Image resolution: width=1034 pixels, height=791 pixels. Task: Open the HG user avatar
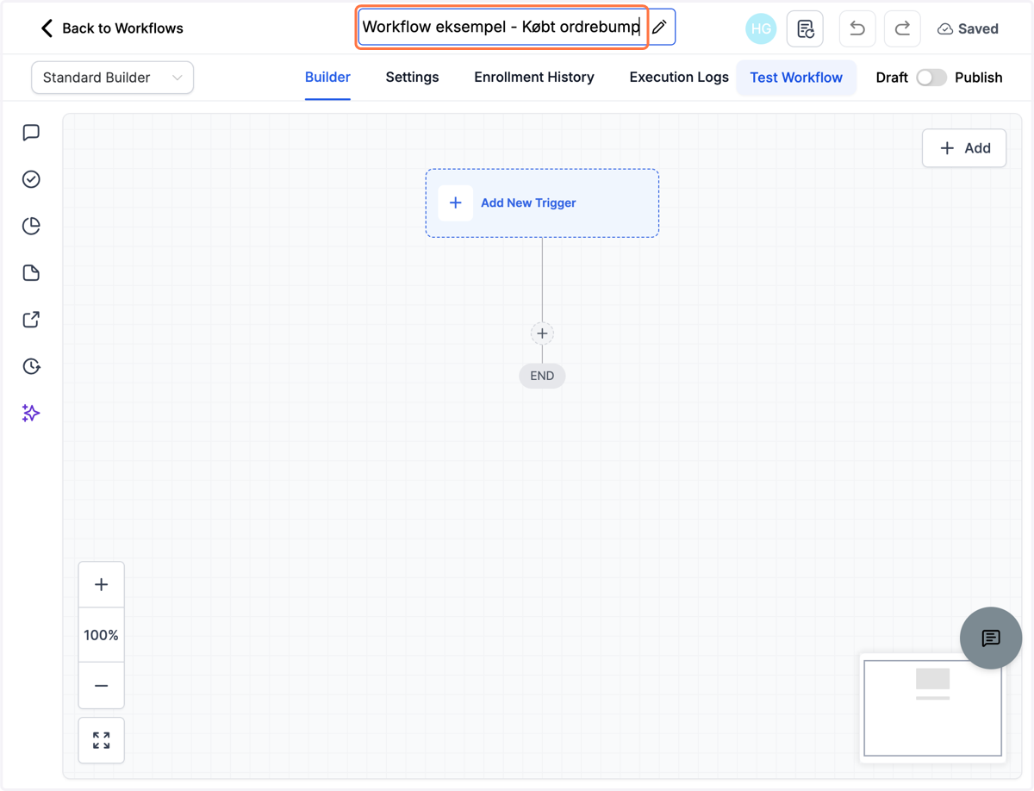click(761, 28)
